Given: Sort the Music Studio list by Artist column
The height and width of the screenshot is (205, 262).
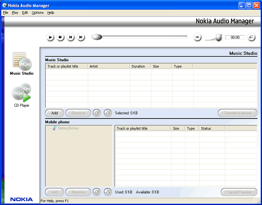Looking at the screenshot, I should click(108, 66).
